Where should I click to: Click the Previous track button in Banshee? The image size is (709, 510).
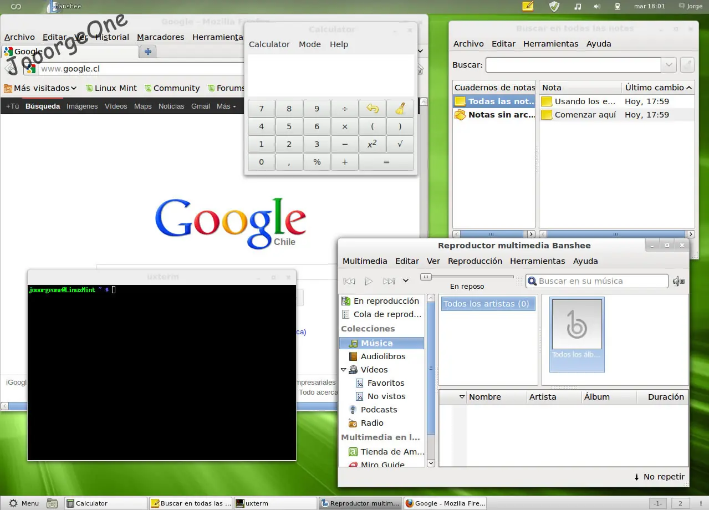(x=349, y=281)
